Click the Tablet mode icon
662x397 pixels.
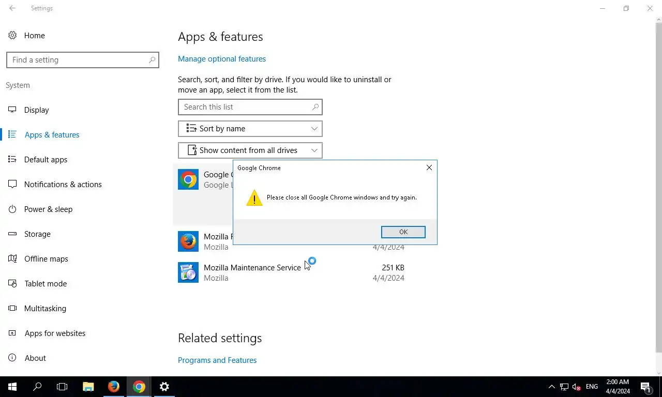[12, 283]
